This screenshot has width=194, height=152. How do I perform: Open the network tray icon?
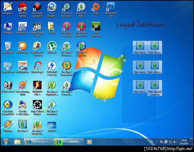tap(170, 142)
